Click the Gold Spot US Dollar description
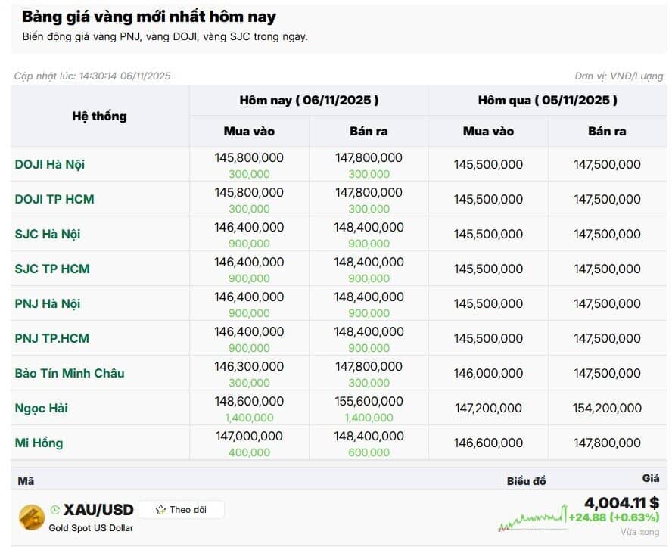 [91, 528]
